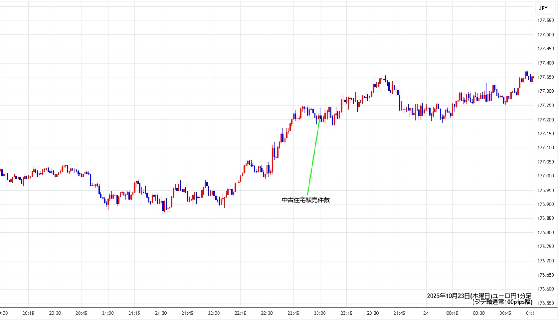Viewport: 558px width, 320px height.
Task: Click the 177.550 price axis label
Action: (545, 21)
